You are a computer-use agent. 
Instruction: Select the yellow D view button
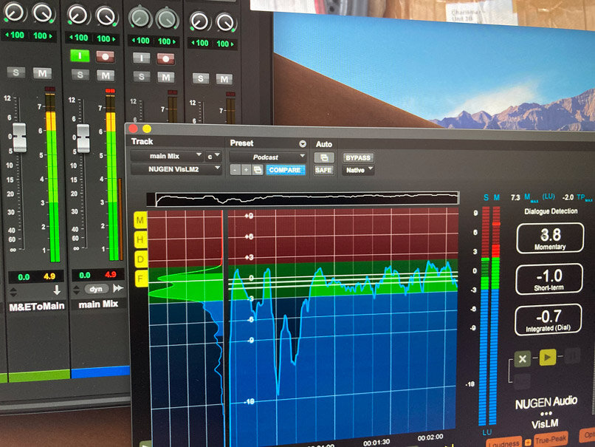[x=140, y=259]
